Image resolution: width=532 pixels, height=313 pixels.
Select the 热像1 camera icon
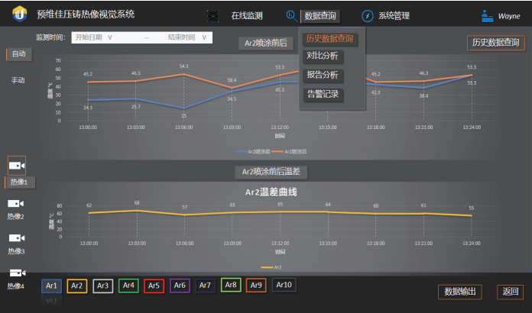17,166
